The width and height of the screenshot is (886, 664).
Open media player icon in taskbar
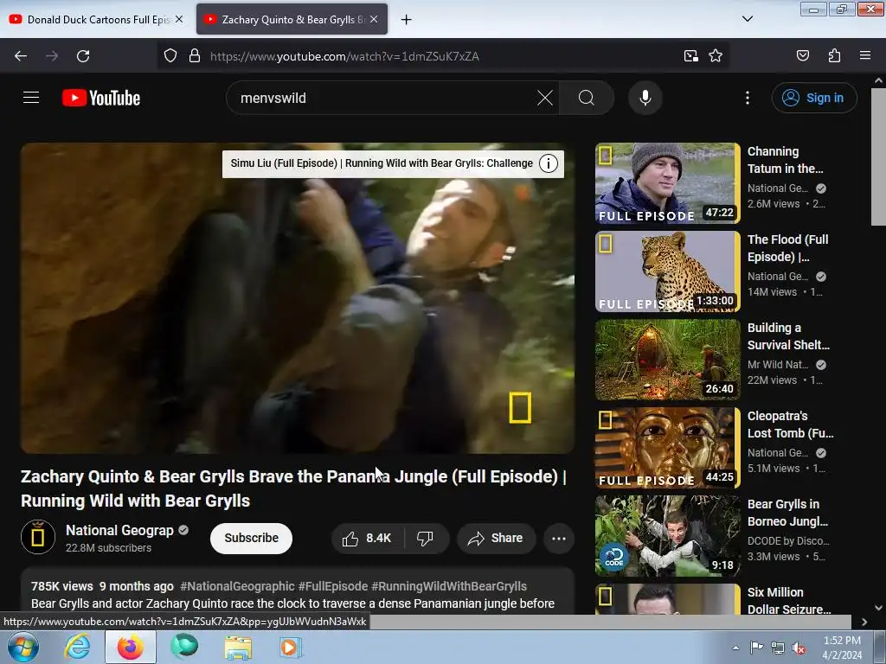tap(291, 647)
